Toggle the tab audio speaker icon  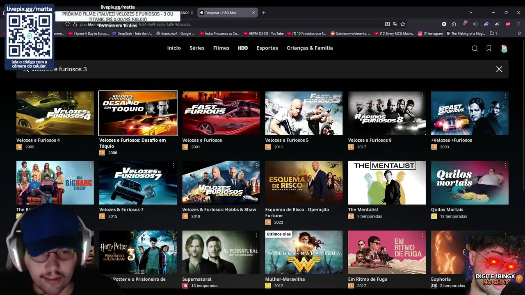[475, 24]
